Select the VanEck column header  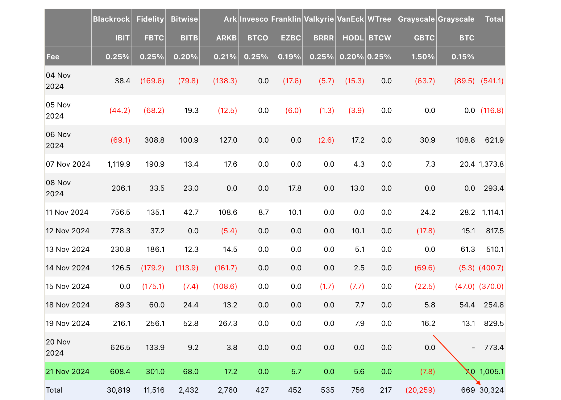click(x=351, y=19)
